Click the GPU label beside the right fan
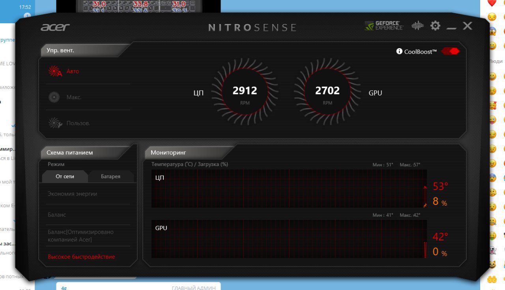 [375, 93]
